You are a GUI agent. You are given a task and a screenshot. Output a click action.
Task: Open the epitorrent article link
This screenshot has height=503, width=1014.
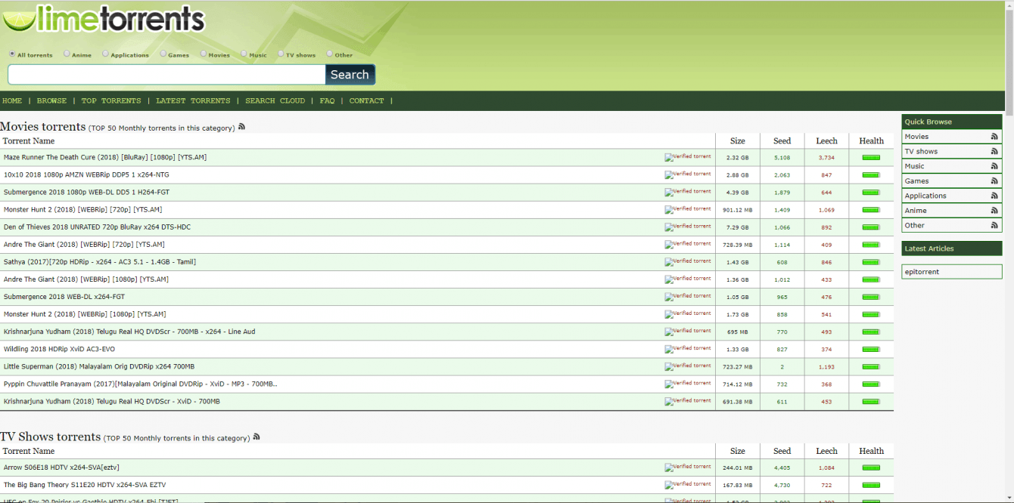point(922,272)
